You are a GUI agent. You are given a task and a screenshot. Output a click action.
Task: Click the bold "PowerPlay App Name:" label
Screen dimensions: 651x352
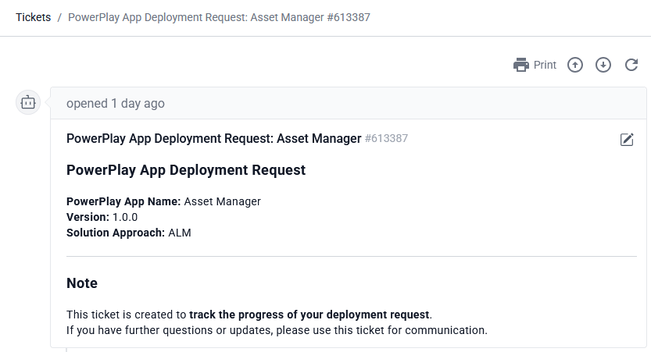click(x=123, y=201)
